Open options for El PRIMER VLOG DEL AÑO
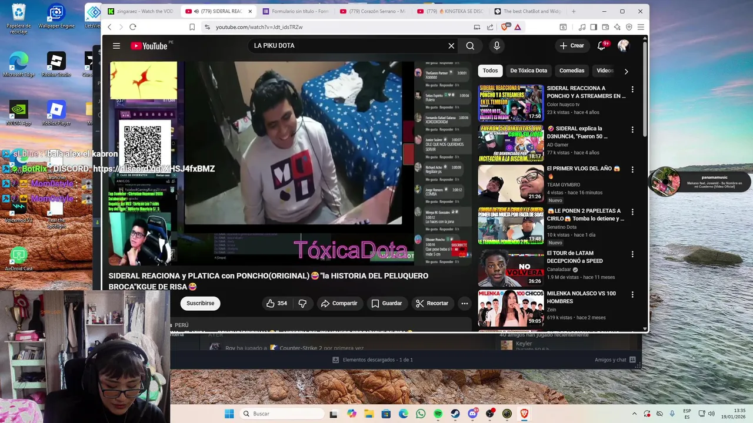The height and width of the screenshot is (423, 753). [632, 169]
